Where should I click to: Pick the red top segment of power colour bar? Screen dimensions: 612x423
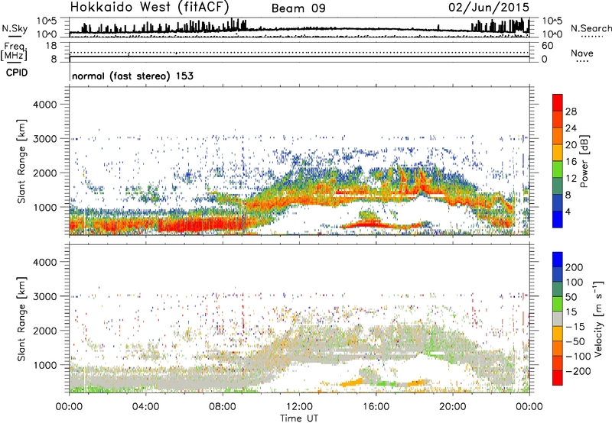(x=558, y=103)
